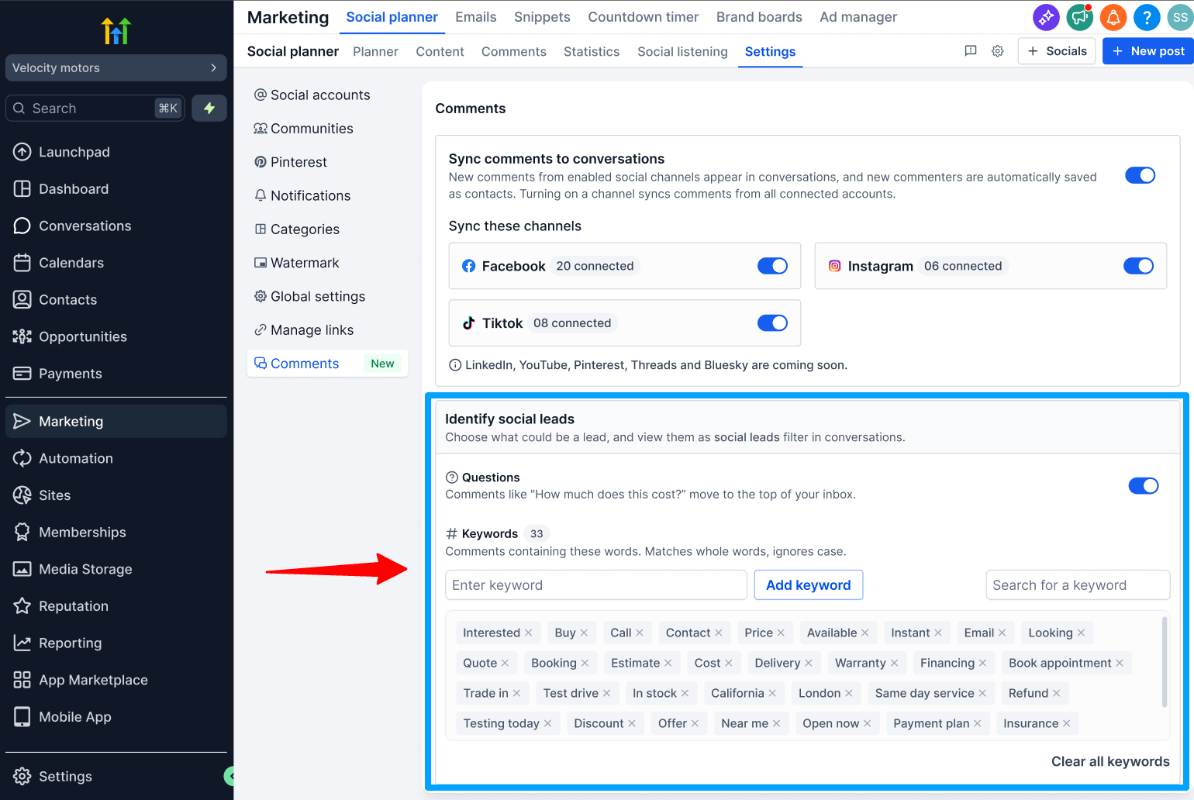Open App Marketplace in the sidebar
This screenshot has width=1194, height=800.
[116, 680]
